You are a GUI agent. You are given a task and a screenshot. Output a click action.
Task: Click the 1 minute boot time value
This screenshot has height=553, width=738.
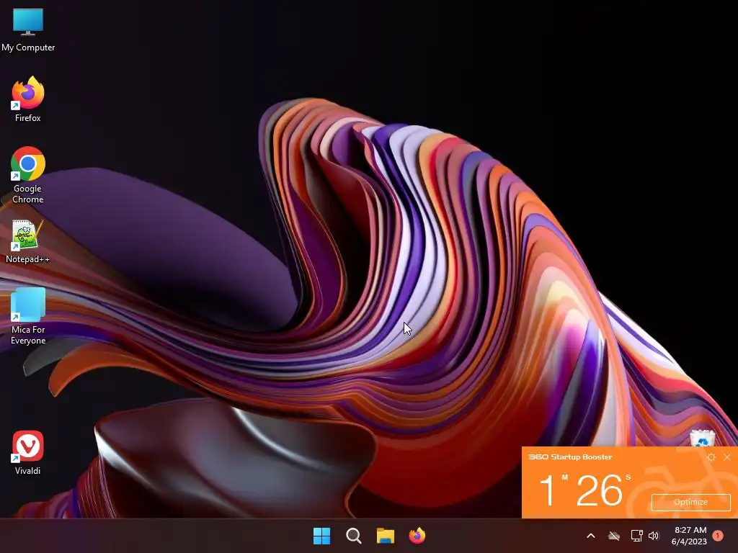click(x=548, y=490)
